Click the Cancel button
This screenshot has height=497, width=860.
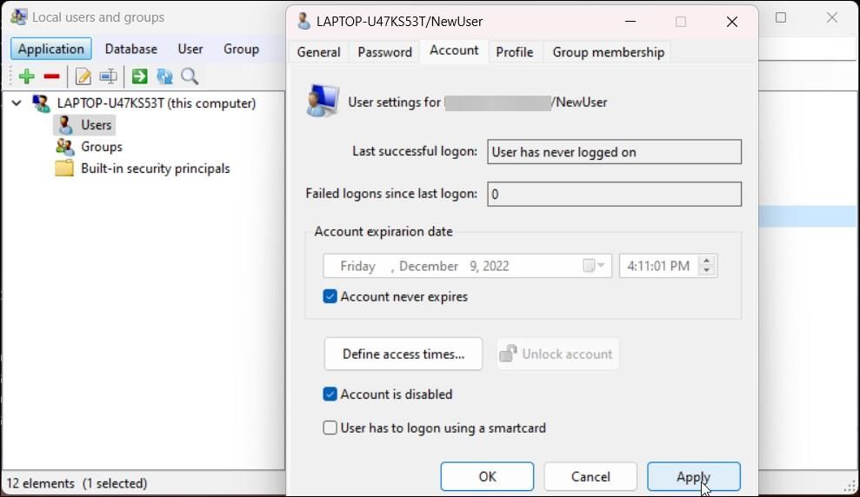click(590, 476)
